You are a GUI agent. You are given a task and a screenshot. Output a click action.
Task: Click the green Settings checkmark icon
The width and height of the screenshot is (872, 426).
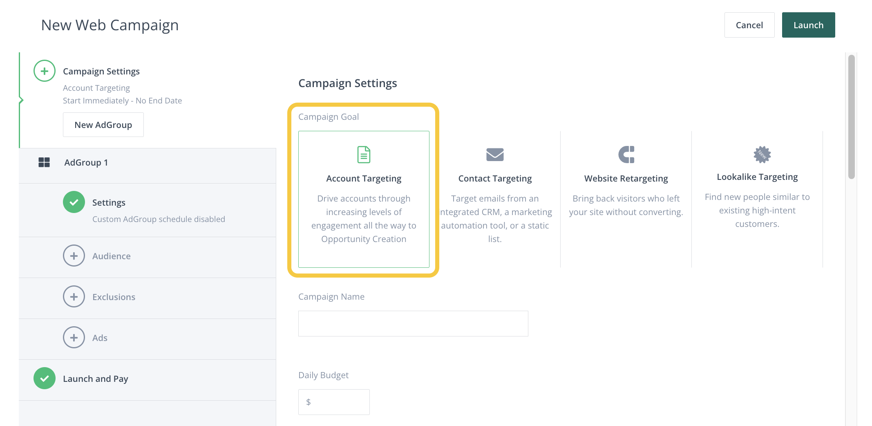74,202
